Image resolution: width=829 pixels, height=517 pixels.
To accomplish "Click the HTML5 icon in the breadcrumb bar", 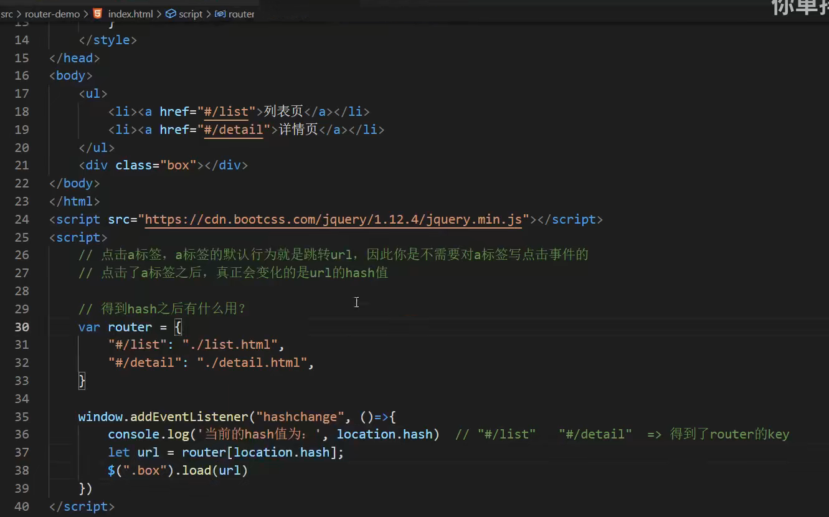I will click(97, 14).
